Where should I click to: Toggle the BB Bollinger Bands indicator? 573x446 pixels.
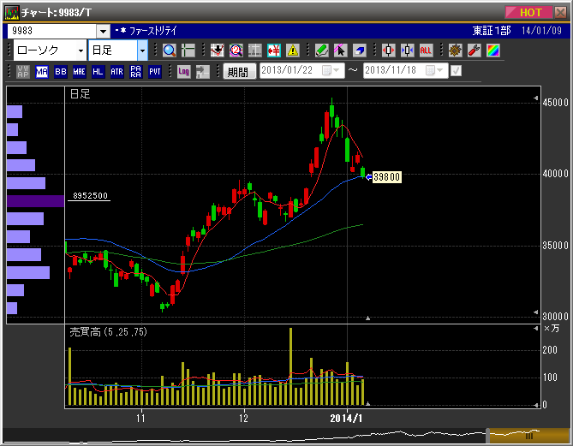60,72
